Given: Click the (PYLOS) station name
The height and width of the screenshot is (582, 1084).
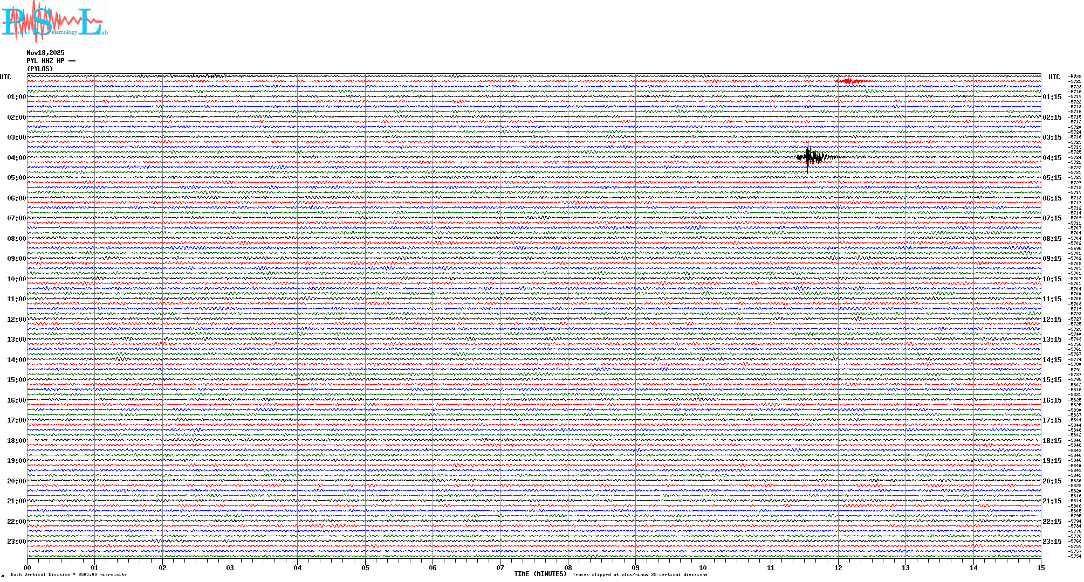Looking at the screenshot, I should 40,69.
